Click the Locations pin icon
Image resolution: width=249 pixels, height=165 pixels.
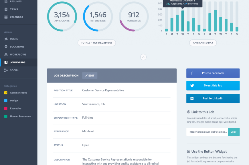pos(6,47)
